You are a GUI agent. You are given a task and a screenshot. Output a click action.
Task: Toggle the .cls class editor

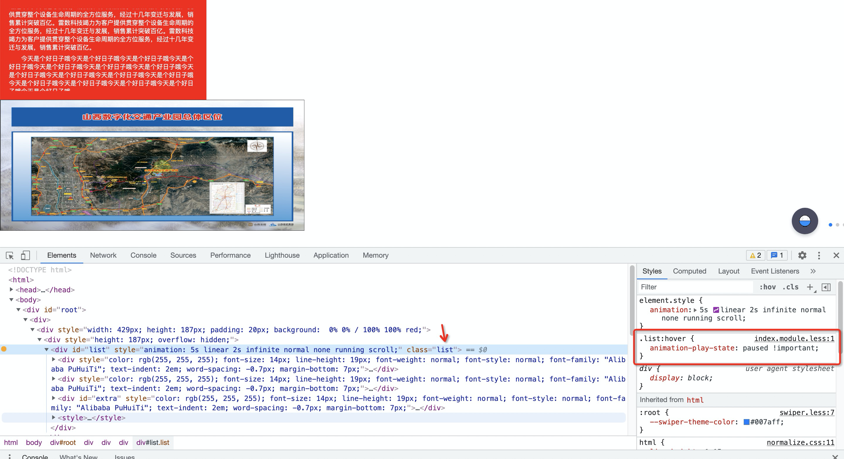pyautogui.click(x=790, y=287)
